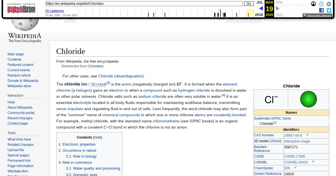Screen dimensions: 336x176
Task: Open Contents in the sidebar
Action: [14, 60]
